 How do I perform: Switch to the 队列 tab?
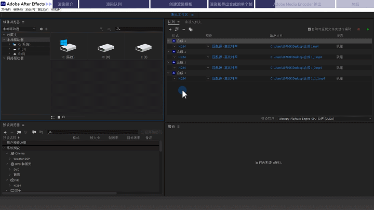171,22
